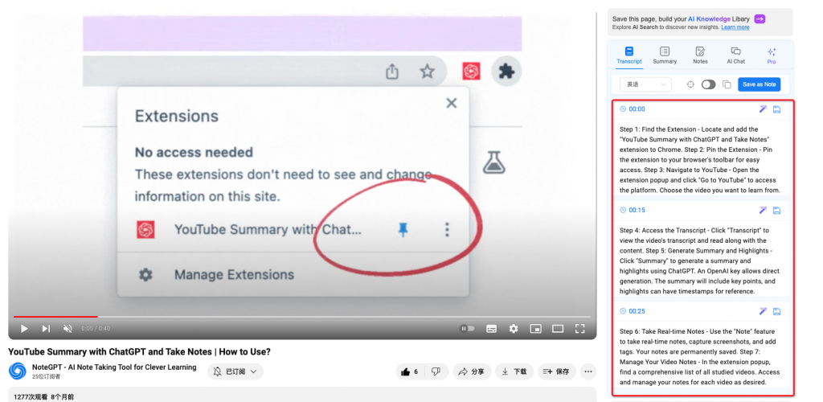Click the 1277次观看 view count text
Screen dimensions: 823x402
click(x=31, y=396)
